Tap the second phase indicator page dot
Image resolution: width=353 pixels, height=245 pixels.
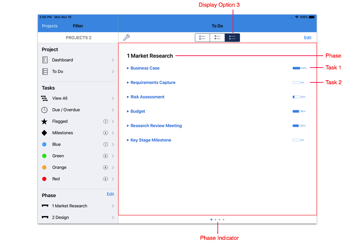click(x=216, y=220)
